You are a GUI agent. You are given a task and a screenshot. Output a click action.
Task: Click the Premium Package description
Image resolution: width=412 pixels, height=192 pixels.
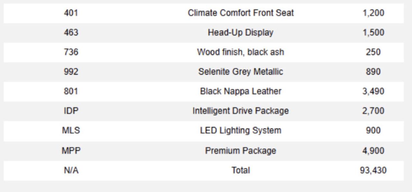point(241,151)
